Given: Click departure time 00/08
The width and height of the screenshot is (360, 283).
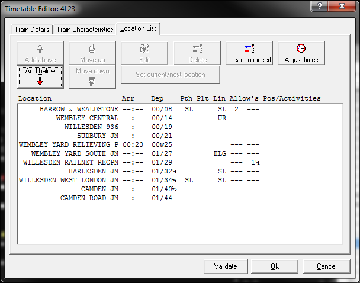Looking at the screenshot, I should pos(162,109).
